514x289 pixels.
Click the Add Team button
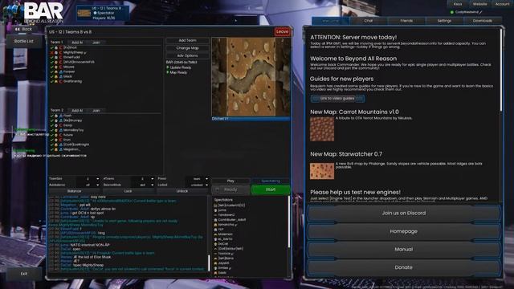tap(187, 40)
